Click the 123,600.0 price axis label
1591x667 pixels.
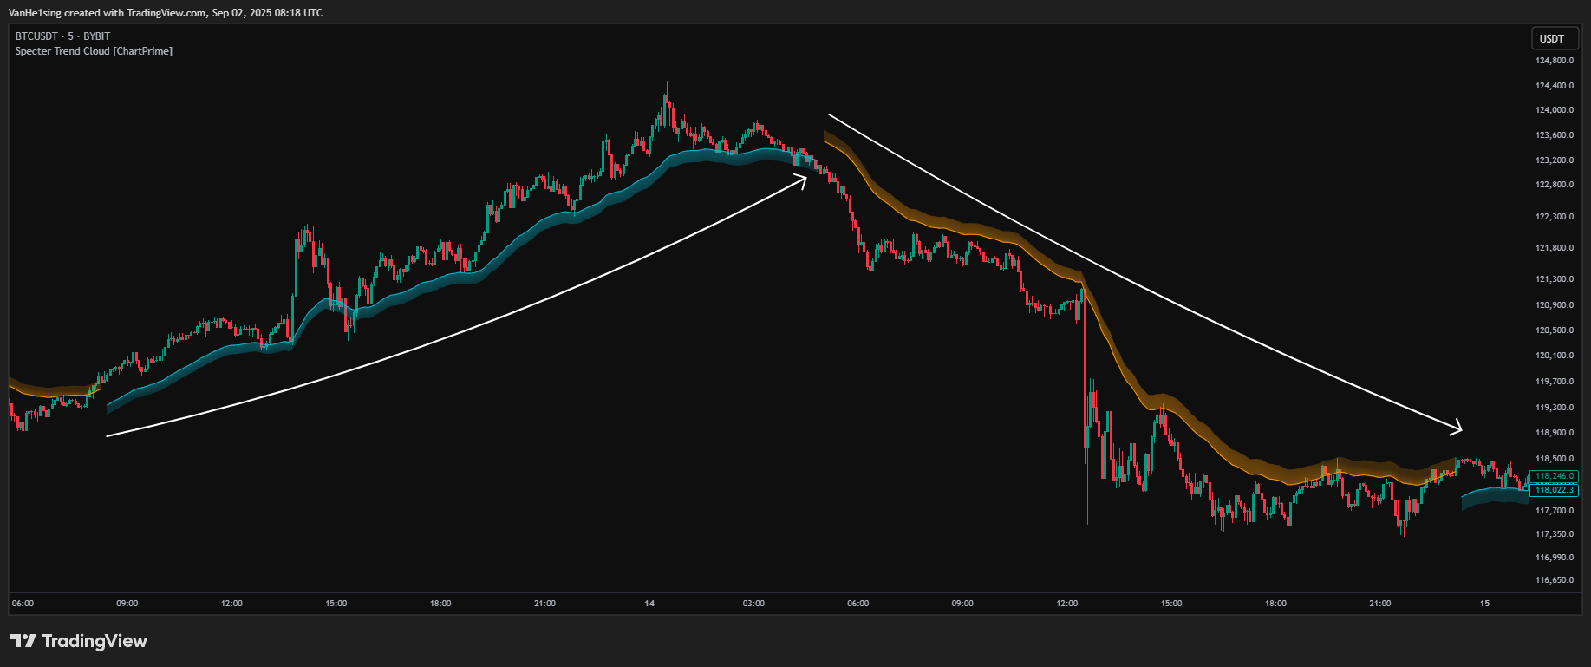pos(1555,135)
